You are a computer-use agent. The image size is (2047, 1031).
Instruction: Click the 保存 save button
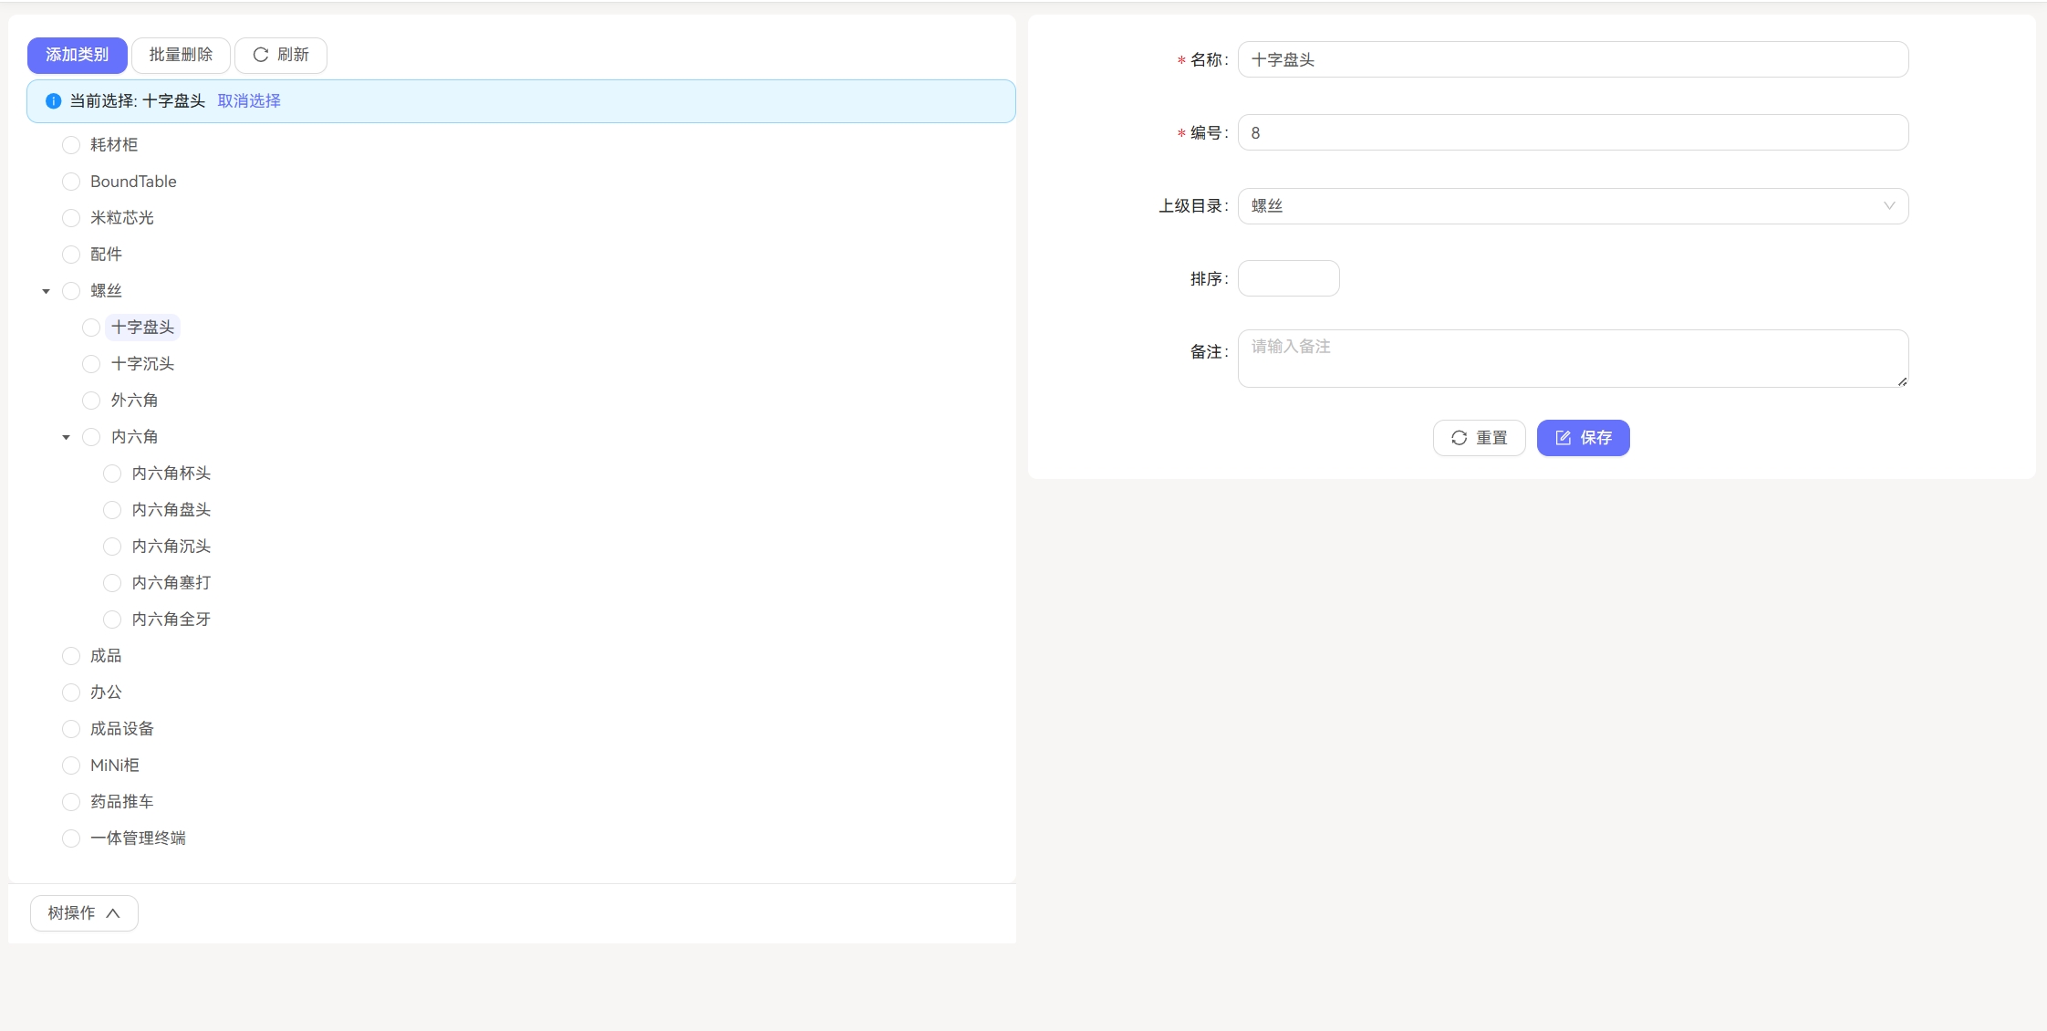click(x=1583, y=437)
